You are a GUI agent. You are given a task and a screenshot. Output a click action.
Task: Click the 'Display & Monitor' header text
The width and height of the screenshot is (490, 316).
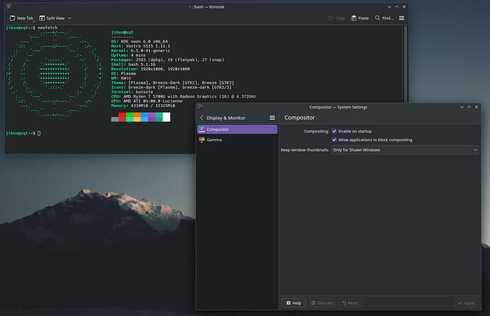point(226,118)
